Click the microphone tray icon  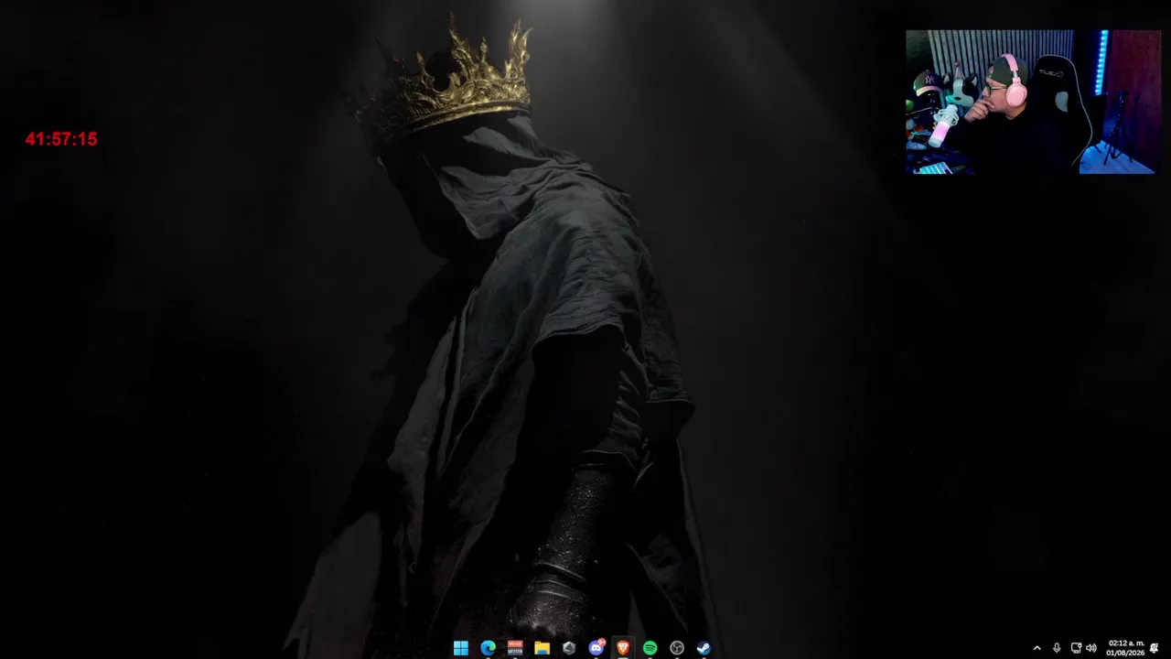click(x=1057, y=648)
